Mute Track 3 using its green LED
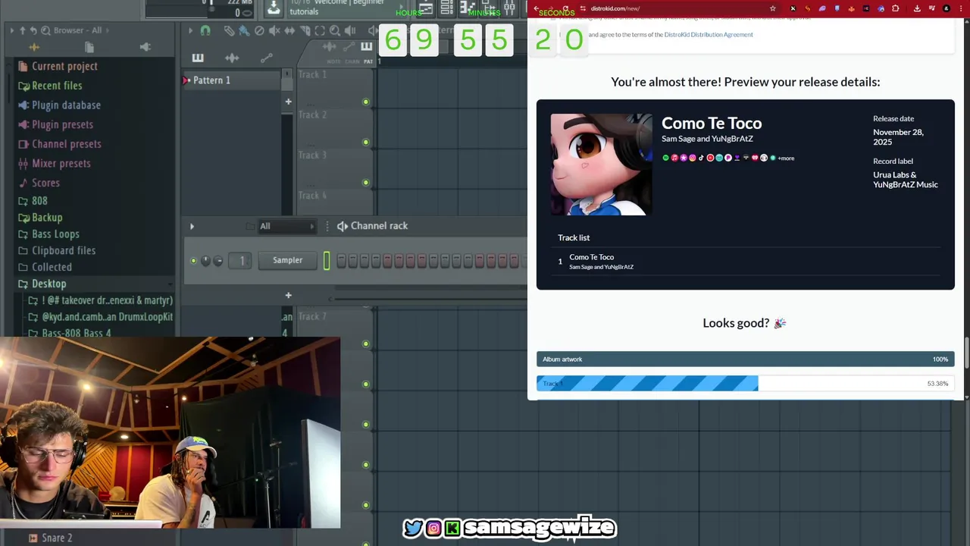Screen dimensions: 970x546 (x=365, y=182)
